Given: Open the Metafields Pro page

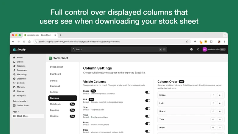Looking at the screenshot, I should click(62, 104).
